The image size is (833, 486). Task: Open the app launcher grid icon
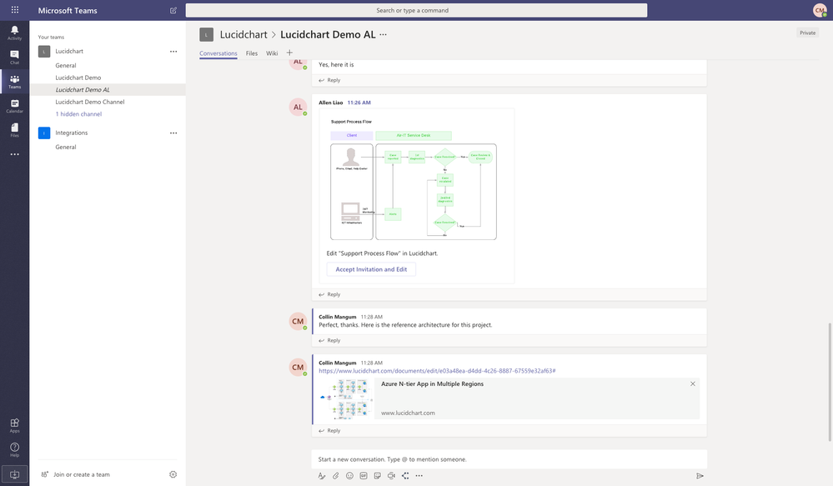[x=15, y=10]
